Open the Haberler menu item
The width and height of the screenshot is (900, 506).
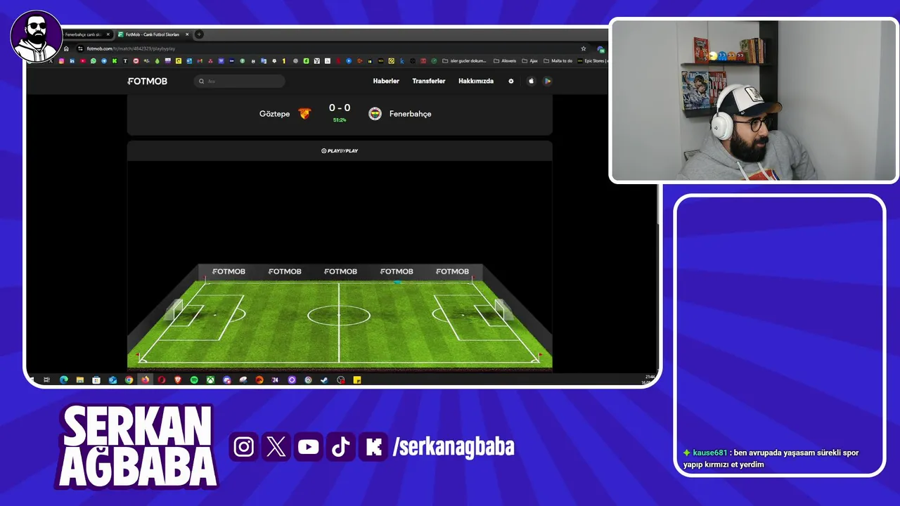[x=386, y=81]
